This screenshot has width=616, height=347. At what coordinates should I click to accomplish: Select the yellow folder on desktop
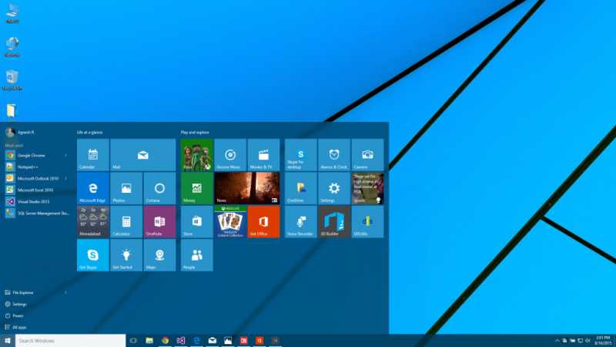11,110
